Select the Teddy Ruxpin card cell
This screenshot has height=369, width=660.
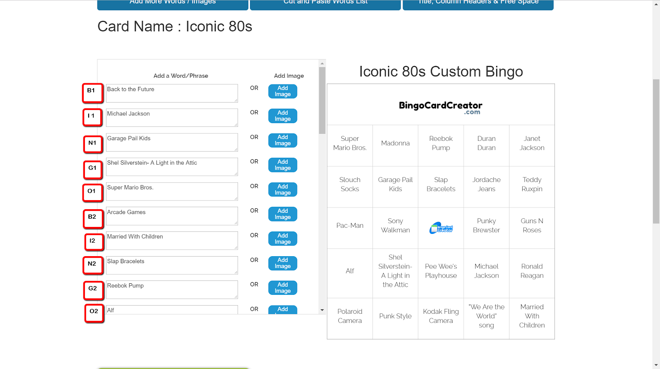[x=532, y=187]
